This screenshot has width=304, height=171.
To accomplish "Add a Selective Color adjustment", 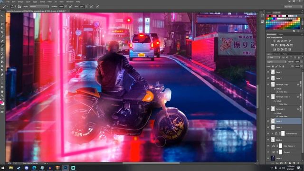I will click(286, 49).
